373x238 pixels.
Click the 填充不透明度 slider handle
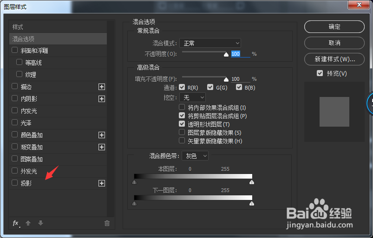coord(226,79)
